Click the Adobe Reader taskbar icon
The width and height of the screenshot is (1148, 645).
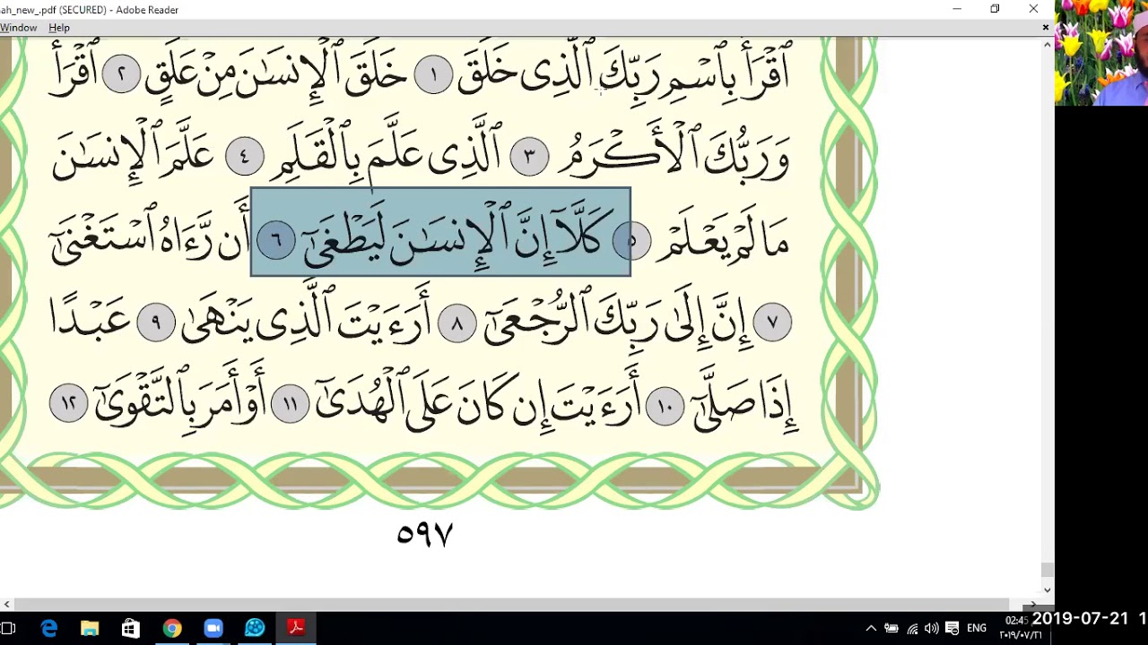[x=296, y=629]
